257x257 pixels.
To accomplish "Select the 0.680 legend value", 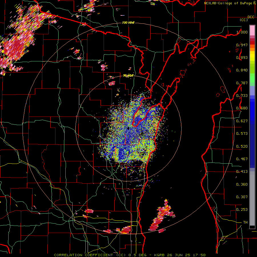I will (x=242, y=108).
